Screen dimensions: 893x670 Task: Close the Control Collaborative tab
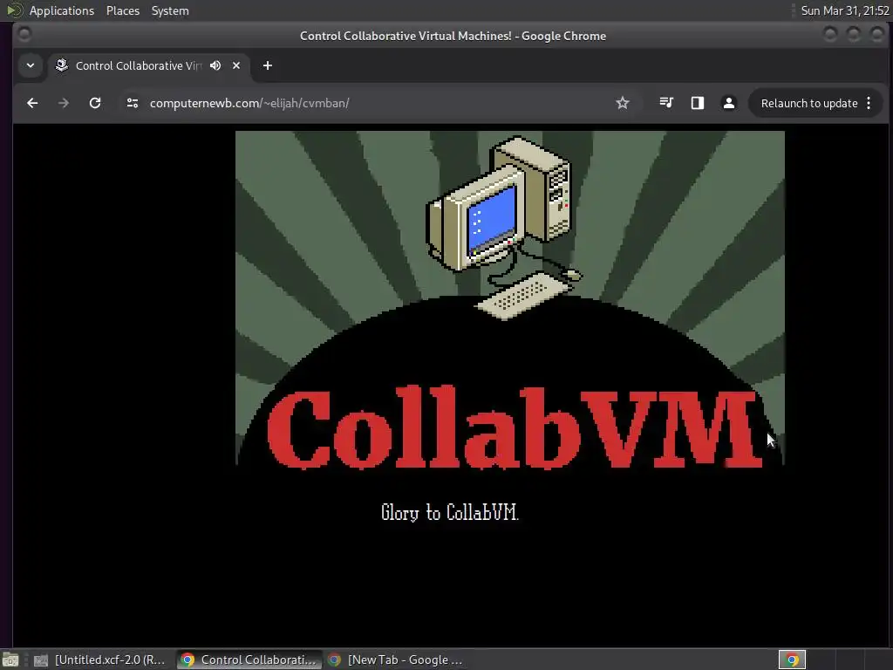coord(236,65)
